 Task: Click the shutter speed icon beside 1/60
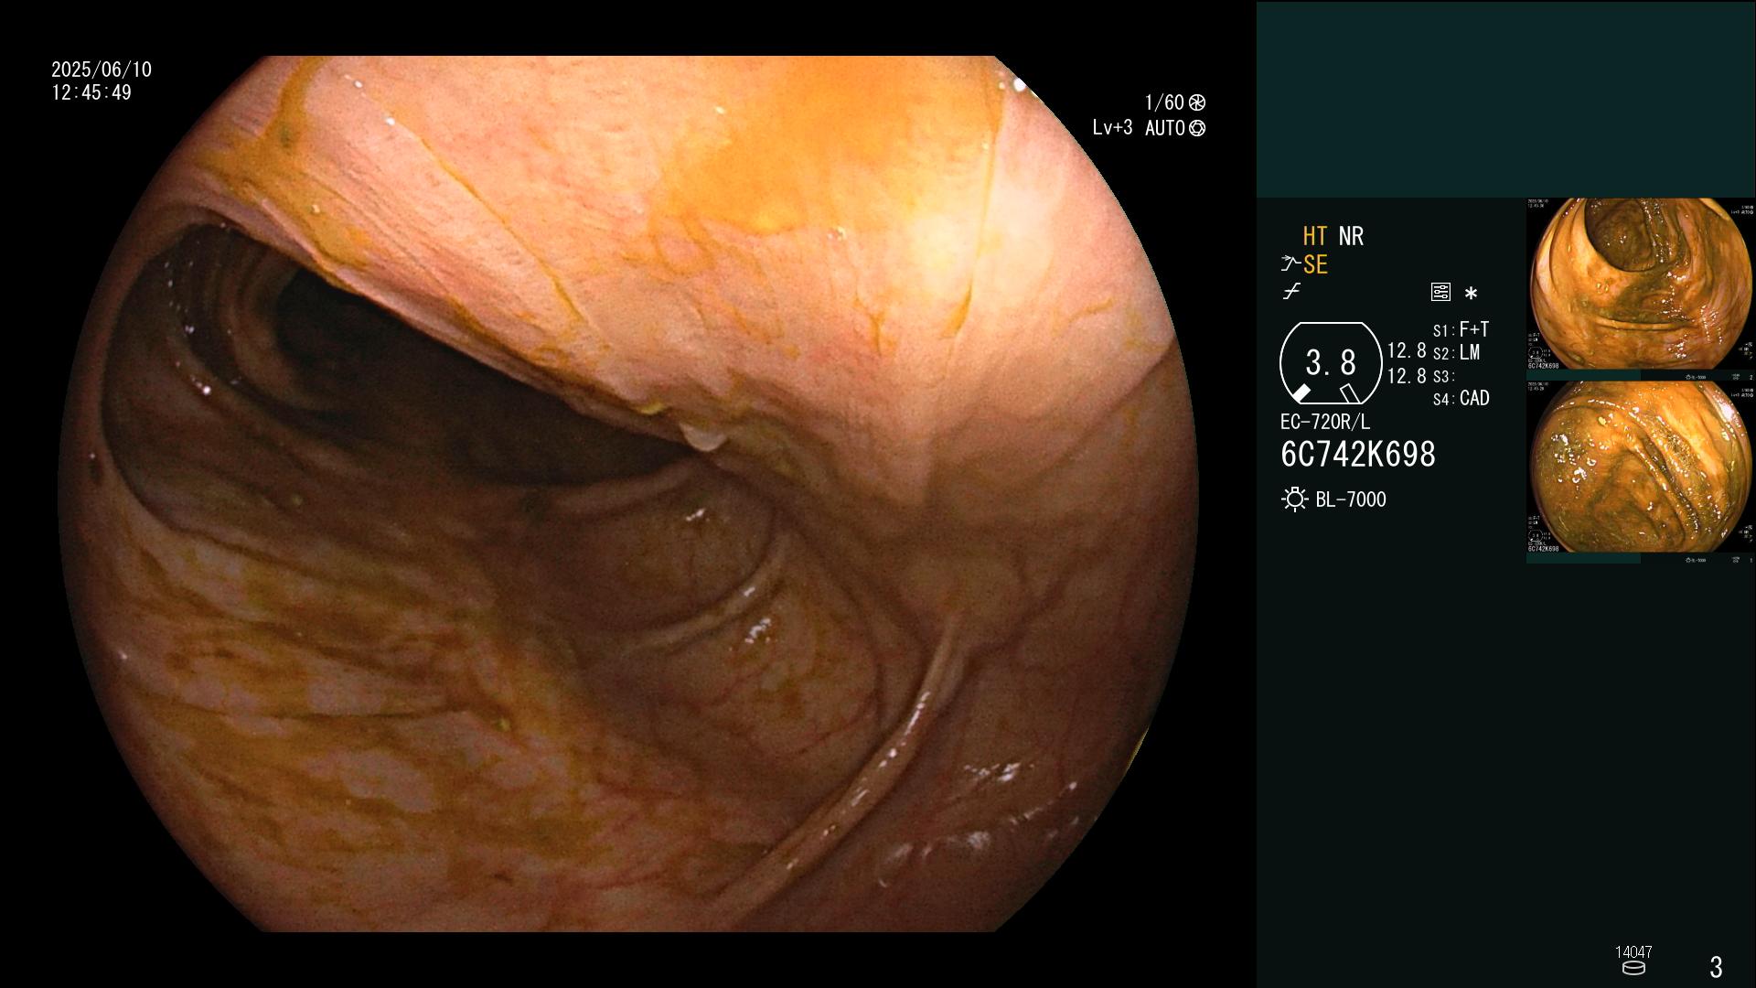[1196, 102]
